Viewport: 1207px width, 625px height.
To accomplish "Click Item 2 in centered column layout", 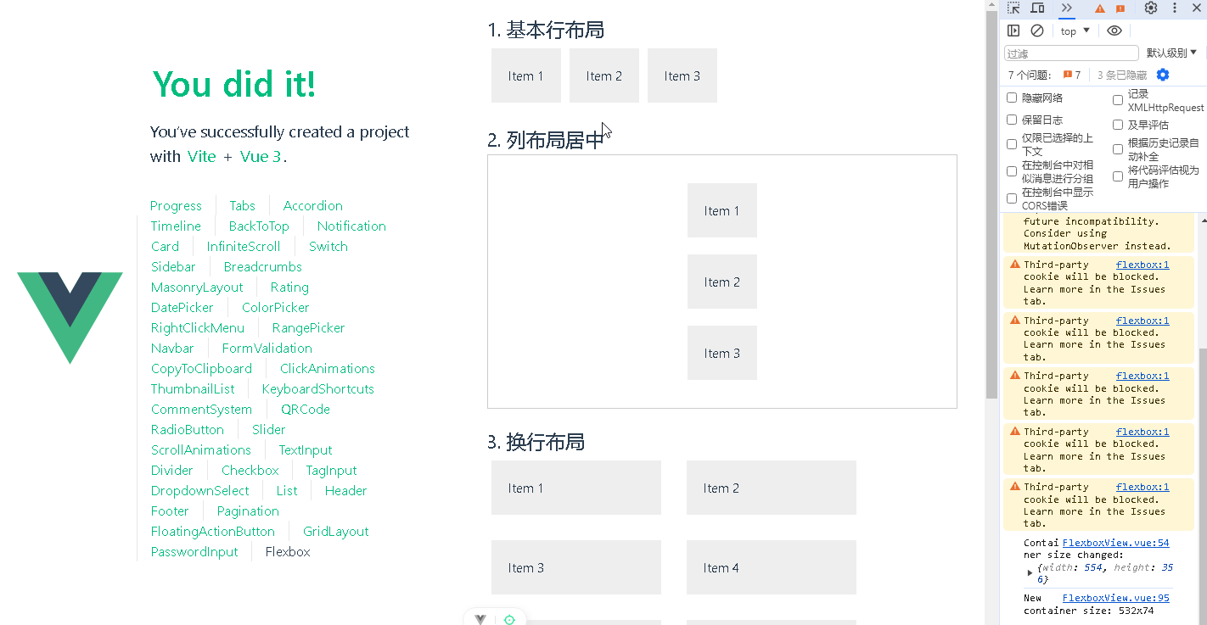I will coord(722,282).
